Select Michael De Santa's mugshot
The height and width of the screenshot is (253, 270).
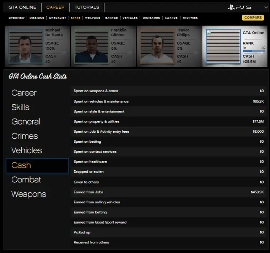[26, 46]
